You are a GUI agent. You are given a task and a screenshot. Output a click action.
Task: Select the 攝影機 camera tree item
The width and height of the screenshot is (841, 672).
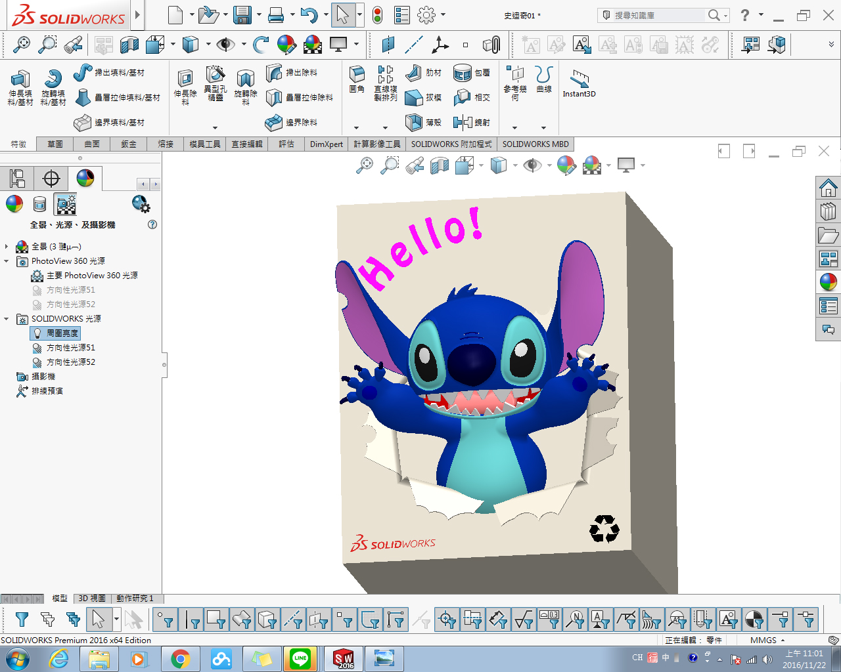(36, 377)
